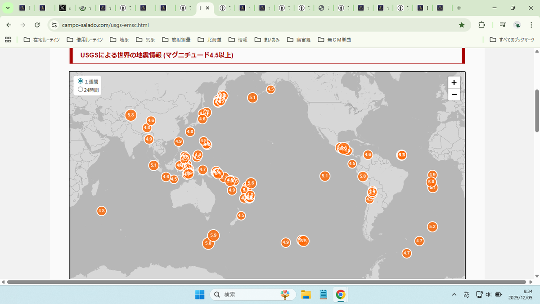The height and width of the screenshot is (304, 540).
Task: Click the 5.6 earthquake marker near Fiji
Action: tap(251, 183)
